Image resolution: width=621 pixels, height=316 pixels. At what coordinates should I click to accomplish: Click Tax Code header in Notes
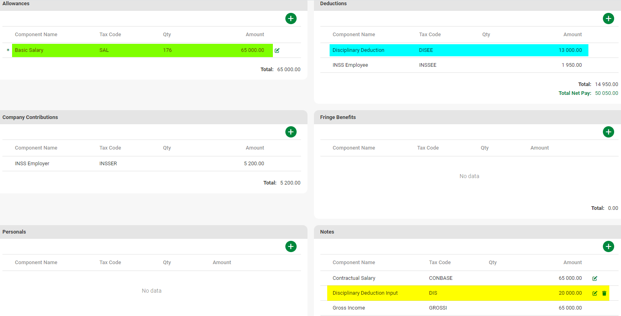pyautogui.click(x=439, y=263)
